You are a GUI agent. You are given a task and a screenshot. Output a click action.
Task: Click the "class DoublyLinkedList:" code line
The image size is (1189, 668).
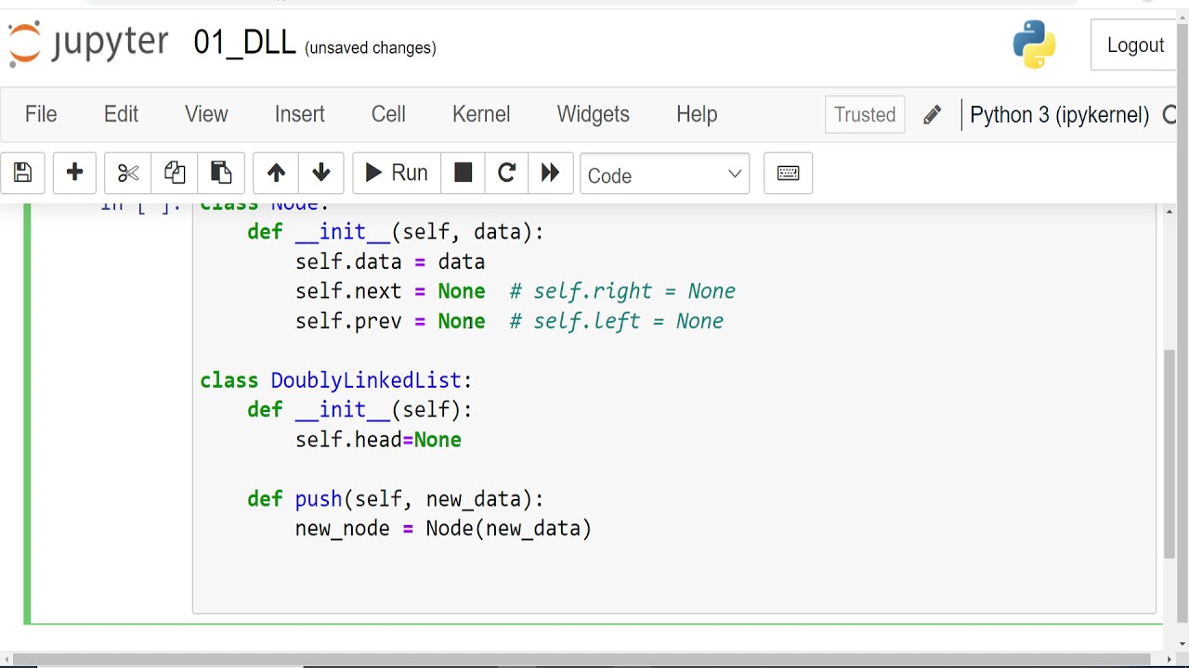click(336, 380)
